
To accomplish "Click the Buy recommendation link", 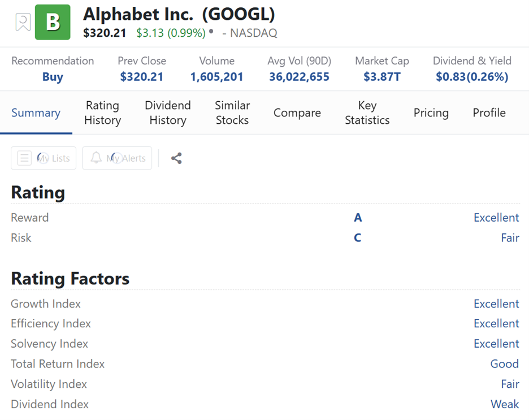I will [53, 77].
